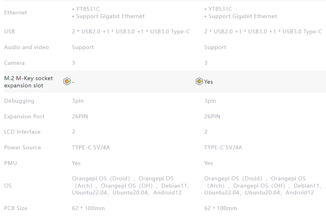This screenshot has height=219, width=326.
Task: Click the dash value in the M.2 row
Action: pyautogui.click(x=73, y=82)
